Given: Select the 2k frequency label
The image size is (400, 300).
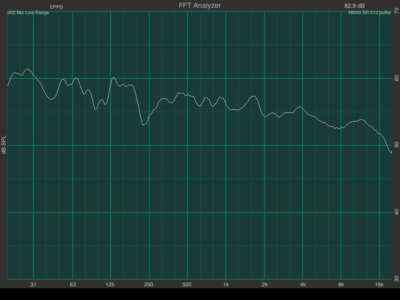Looking at the screenshot, I should [264, 284].
